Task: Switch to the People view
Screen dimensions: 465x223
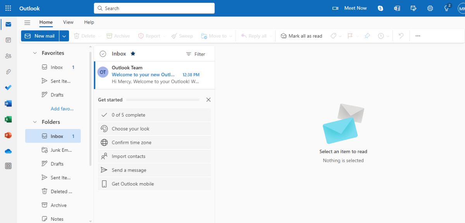Action: (8, 56)
